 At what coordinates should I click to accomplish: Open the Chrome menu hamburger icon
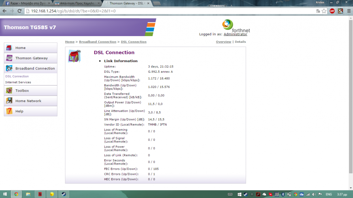pyautogui.click(x=348, y=11)
